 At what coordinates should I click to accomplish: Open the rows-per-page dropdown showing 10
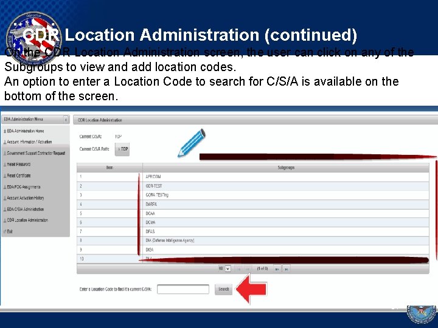pyautogui.click(x=224, y=268)
